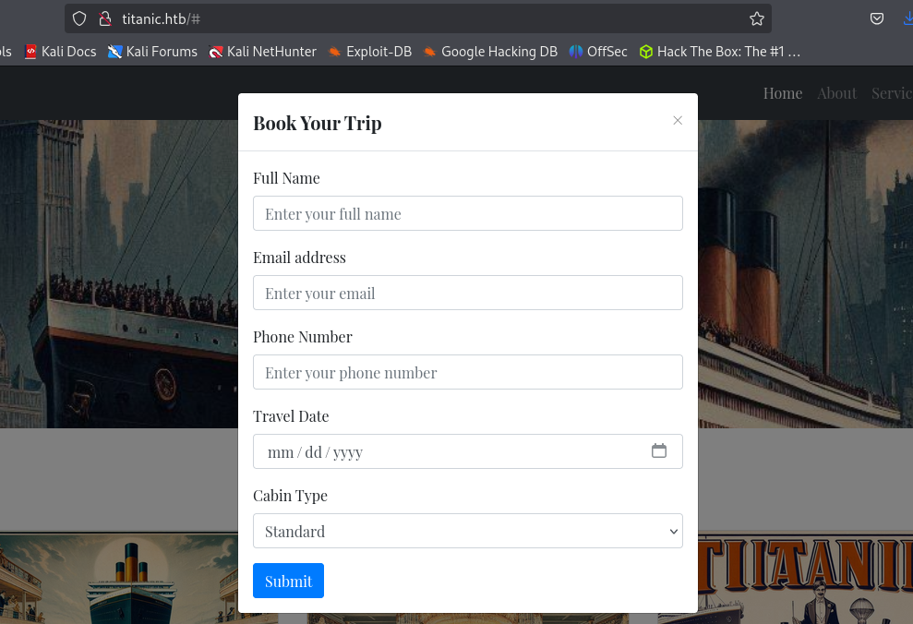Open the calendar date picker icon
This screenshot has width=913, height=624.
pyautogui.click(x=659, y=451)
